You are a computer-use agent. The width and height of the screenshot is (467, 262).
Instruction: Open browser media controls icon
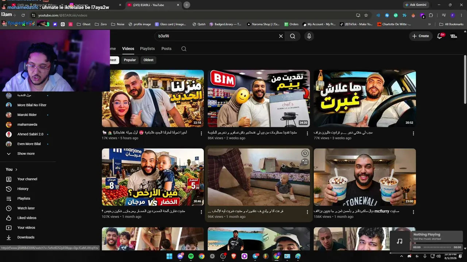point(444,15)
